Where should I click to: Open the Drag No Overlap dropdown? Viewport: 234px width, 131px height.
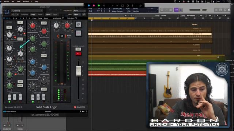[x=192, y=16]
